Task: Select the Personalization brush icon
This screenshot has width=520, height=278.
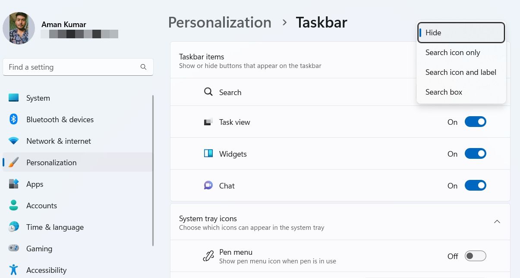Action: coord(13,162)
